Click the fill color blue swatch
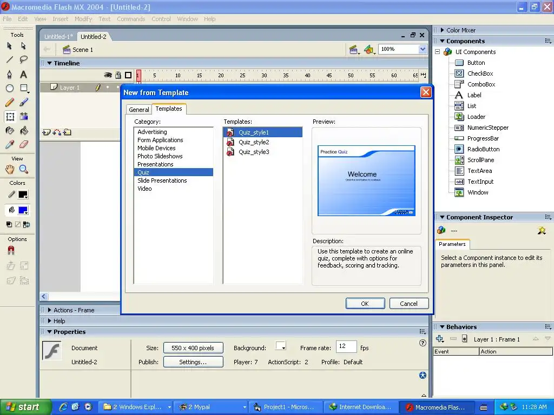This screenshot has width=554, height=415. pos(23,211)
